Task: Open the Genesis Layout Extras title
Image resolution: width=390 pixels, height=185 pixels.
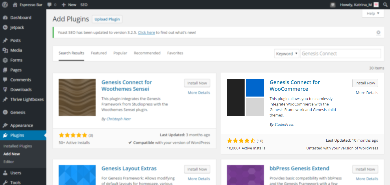Action: coord(129,169)
